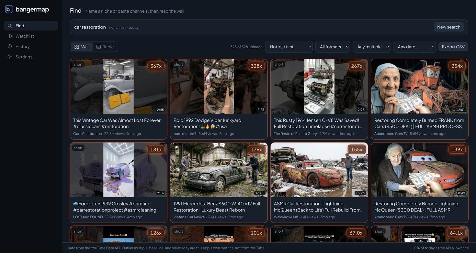The height and width of the screenshot is (253, 476).
Task: Click the 367x outlier badge
Action: tap(156, 66)
